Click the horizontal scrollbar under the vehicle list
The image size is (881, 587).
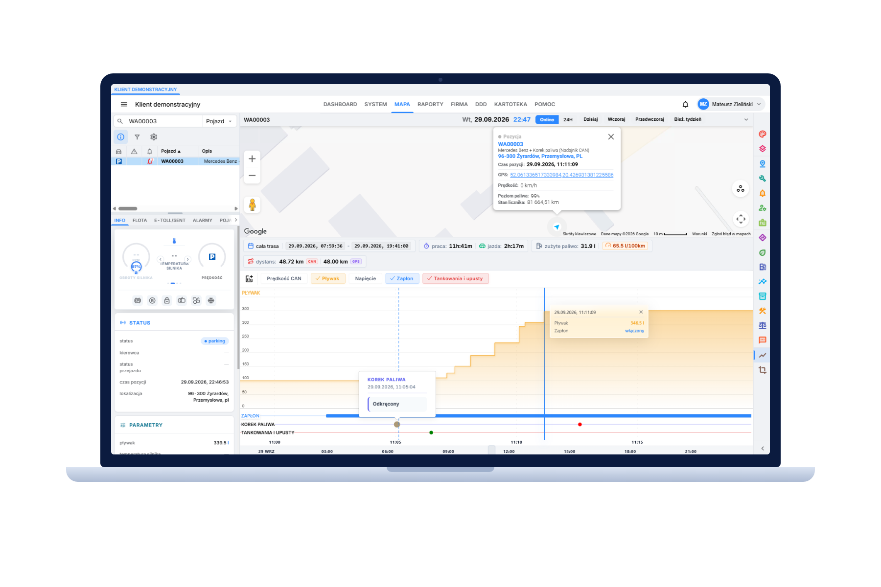coord(128,208)
